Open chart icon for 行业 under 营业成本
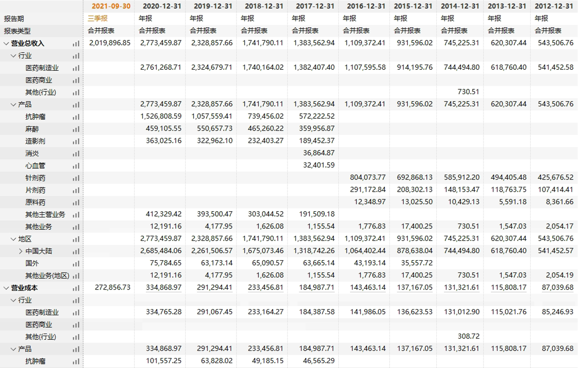This screenshot has width=578, height=368. pyautogui.click(x=76, y=300)
